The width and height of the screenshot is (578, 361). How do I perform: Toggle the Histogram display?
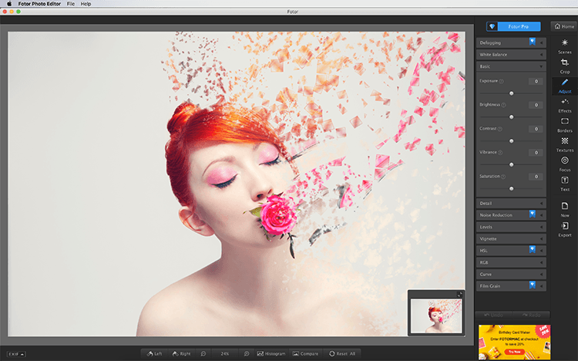pyautogui.click(x=271, y=353)
